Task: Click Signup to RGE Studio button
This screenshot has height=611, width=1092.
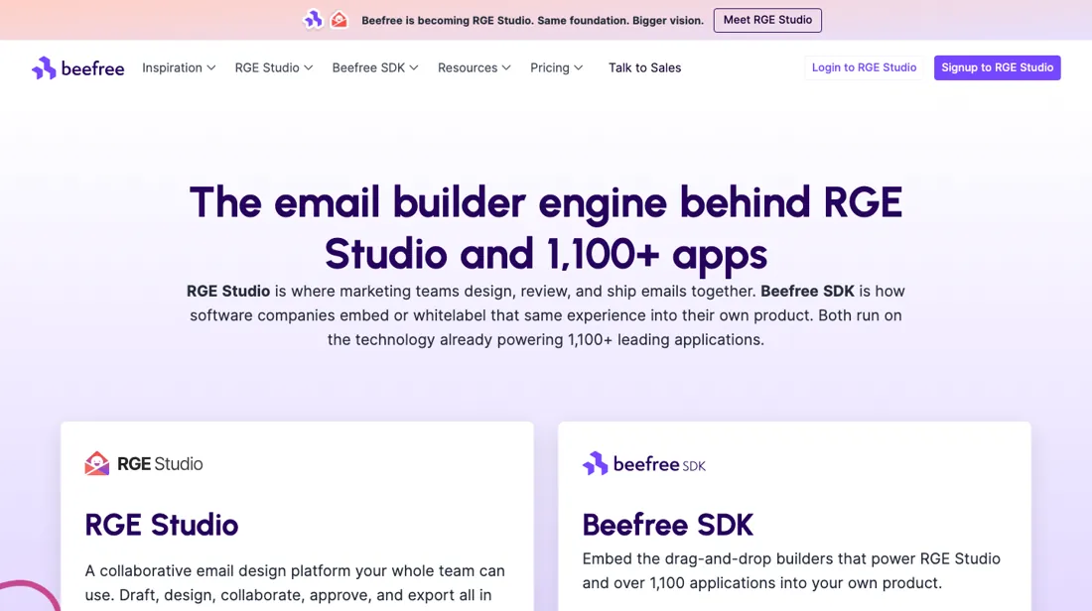Action: [998, 67]
